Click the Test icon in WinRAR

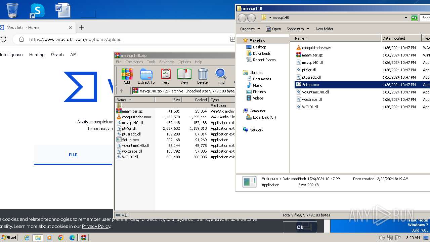(166, 76)
